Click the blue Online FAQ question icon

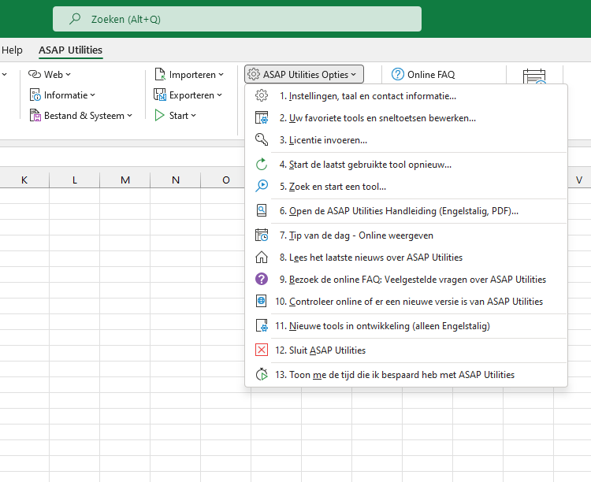point(398,74)
